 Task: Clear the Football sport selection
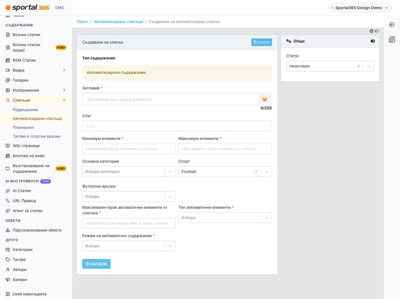tap(256, 171)
